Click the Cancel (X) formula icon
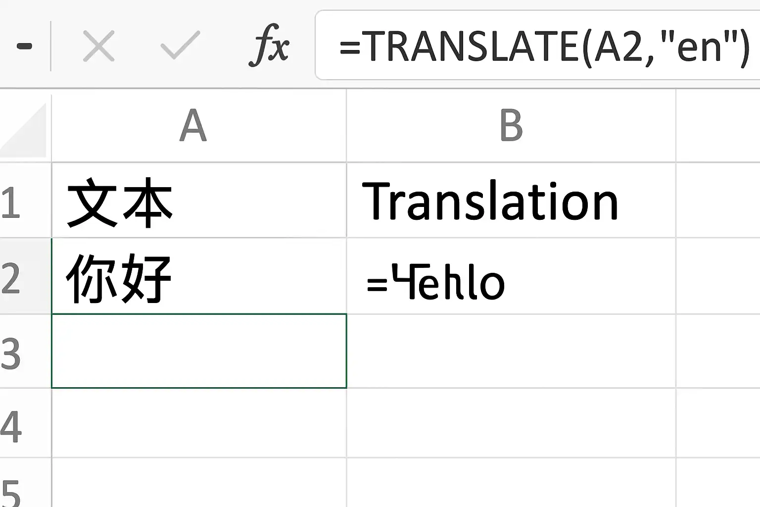 [x=99, y=46]
